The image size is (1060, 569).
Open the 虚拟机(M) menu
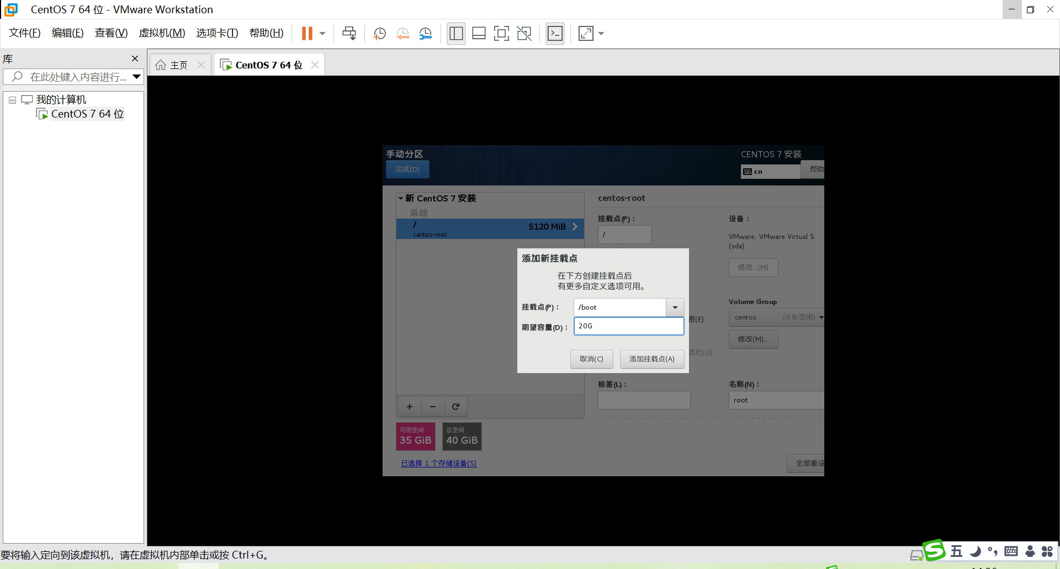point(162,33)
